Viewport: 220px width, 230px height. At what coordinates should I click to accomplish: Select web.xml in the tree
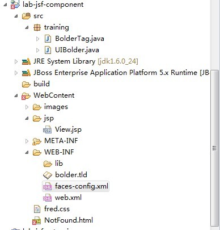point(68,198)
